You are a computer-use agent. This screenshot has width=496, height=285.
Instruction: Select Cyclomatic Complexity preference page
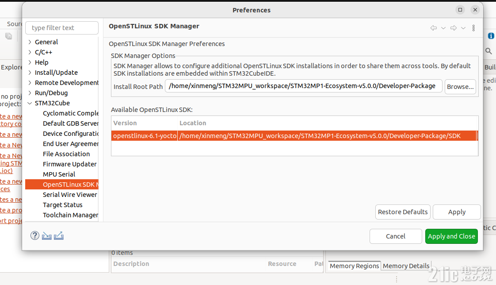(x=71, y=113)
